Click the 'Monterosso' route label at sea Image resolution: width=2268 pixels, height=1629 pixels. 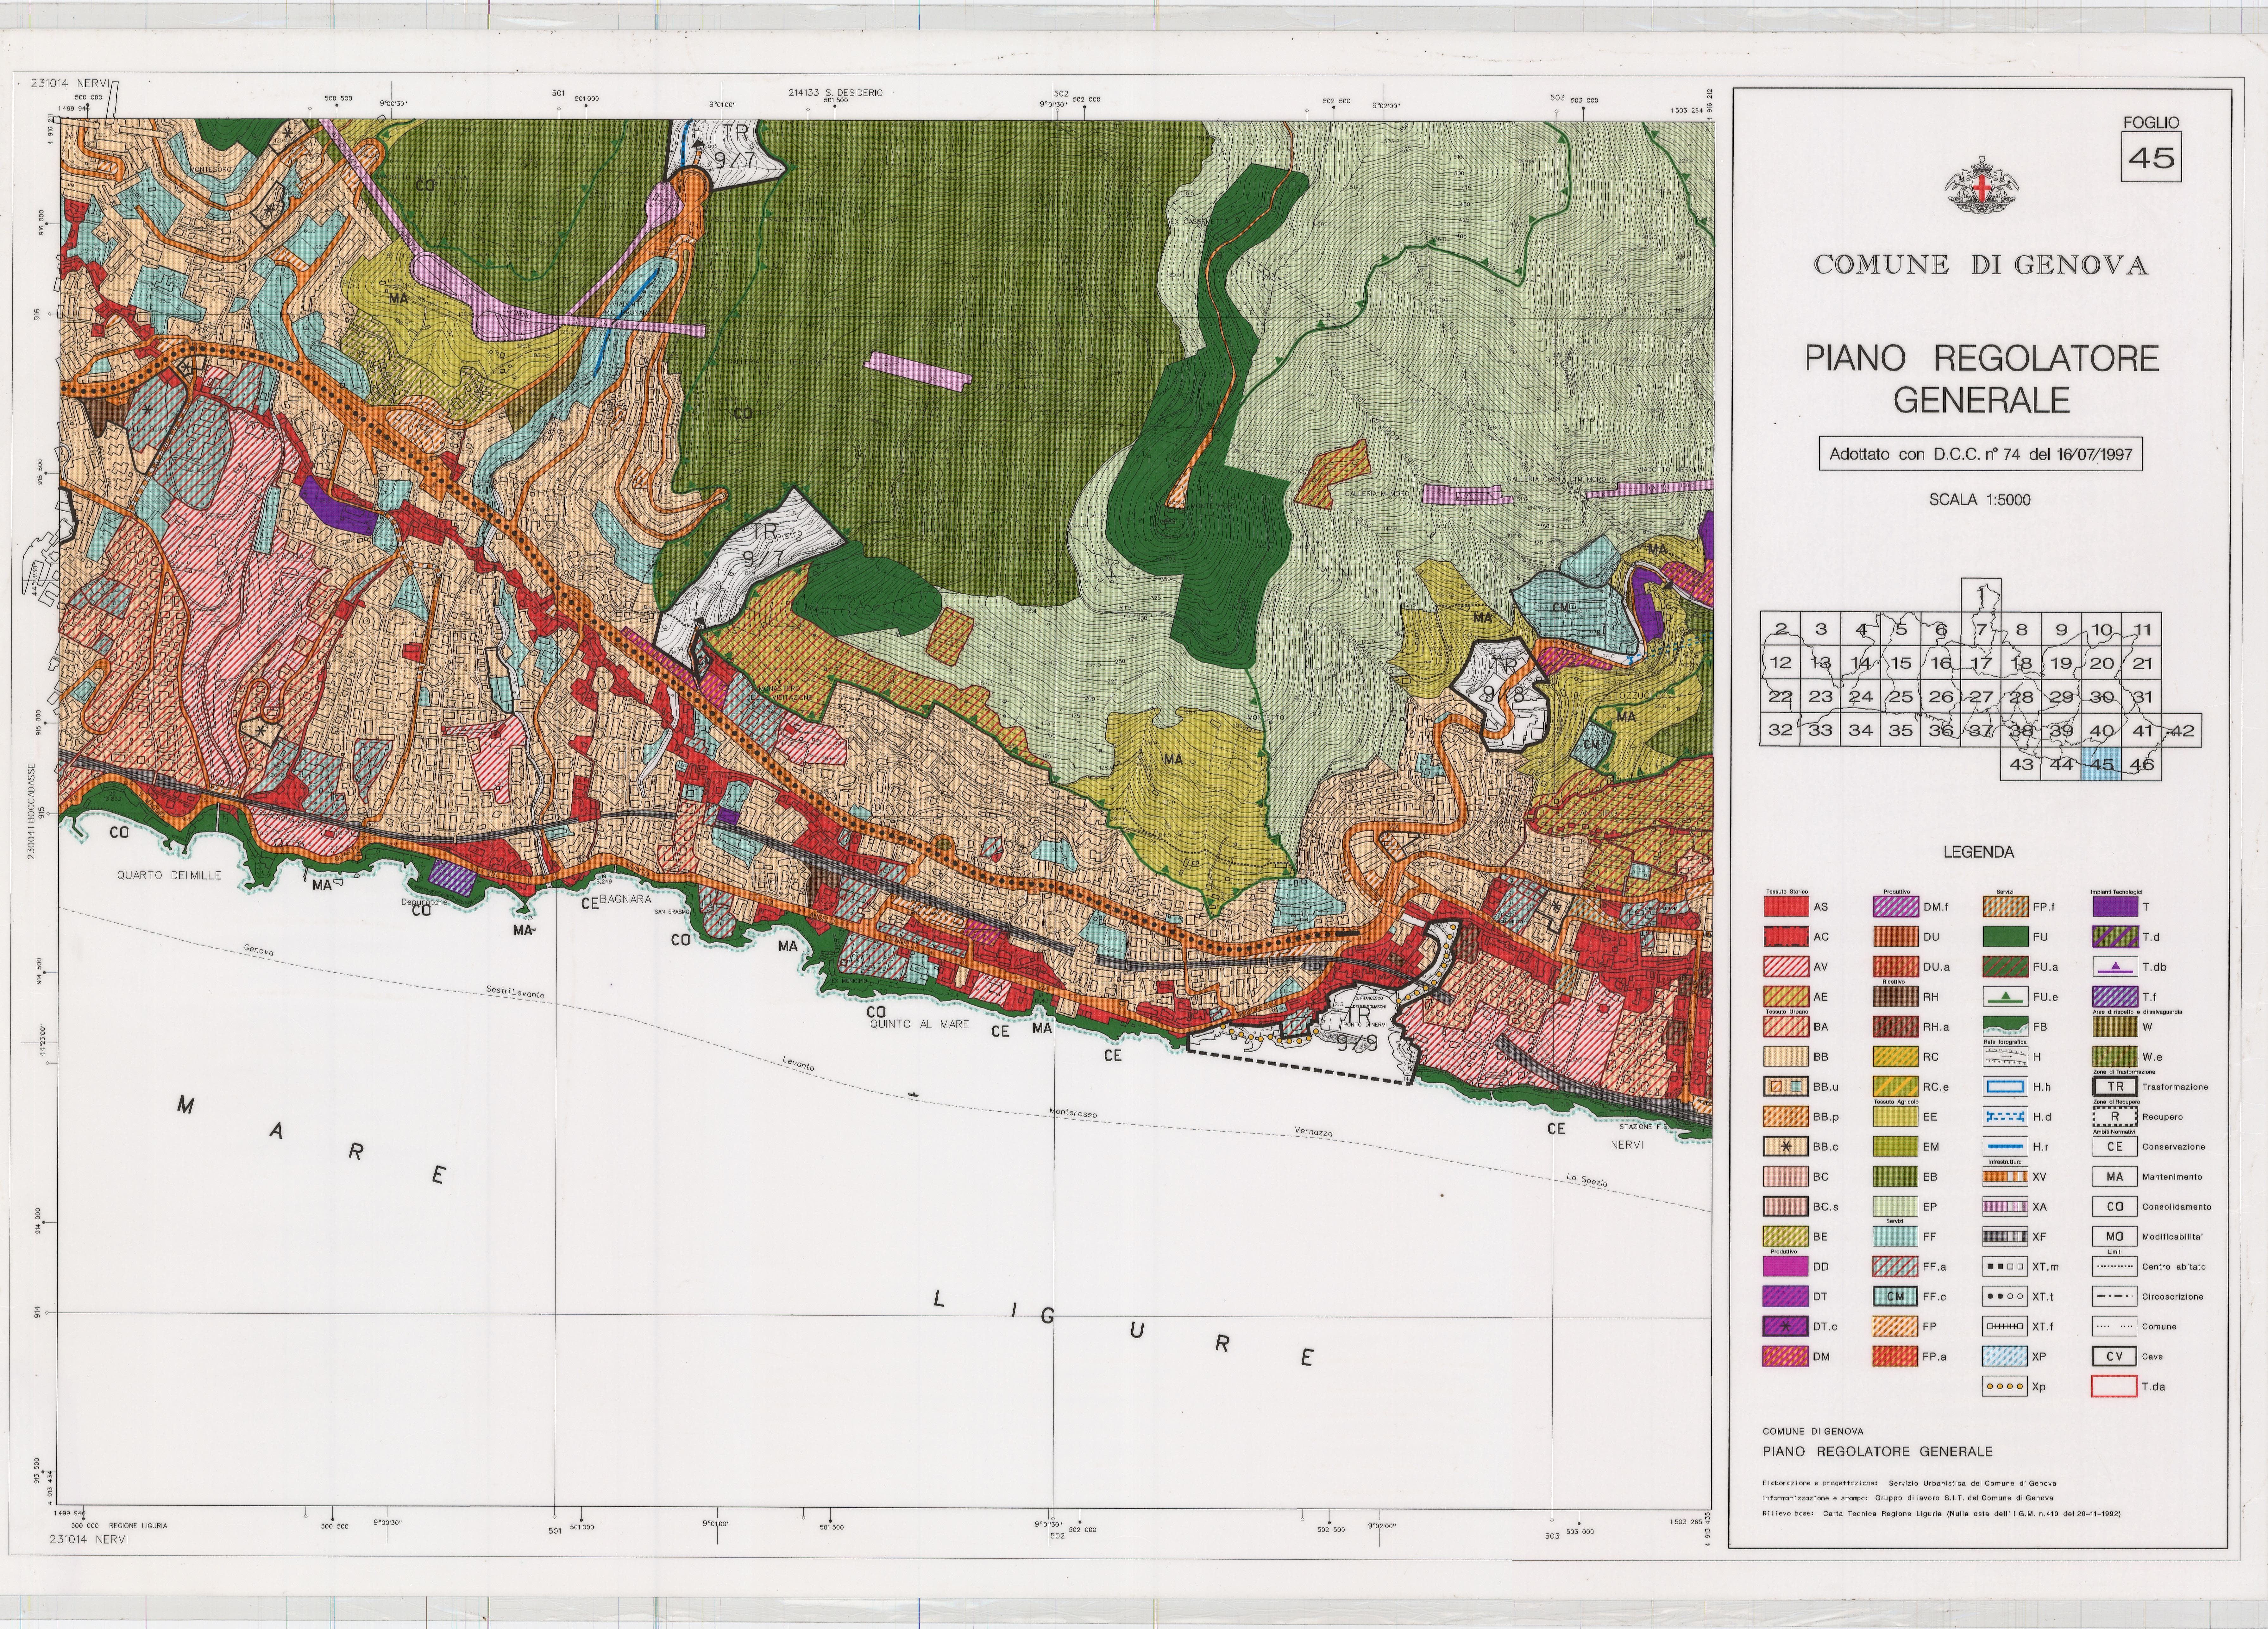coord(1073,1113)
